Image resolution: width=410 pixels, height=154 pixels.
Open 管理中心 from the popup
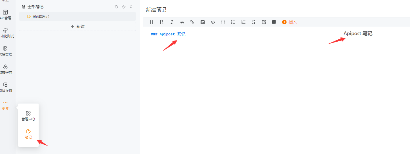click(x=28, y=116)
